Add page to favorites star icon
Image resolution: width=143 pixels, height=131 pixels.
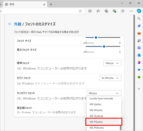(x=80, y=11)
